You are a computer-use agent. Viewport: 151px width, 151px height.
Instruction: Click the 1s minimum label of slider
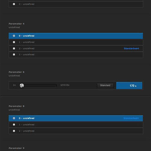point(14,85)
